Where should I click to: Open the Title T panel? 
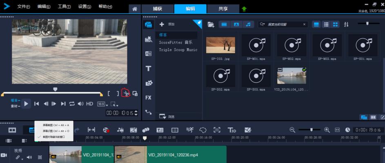(148, 68)
